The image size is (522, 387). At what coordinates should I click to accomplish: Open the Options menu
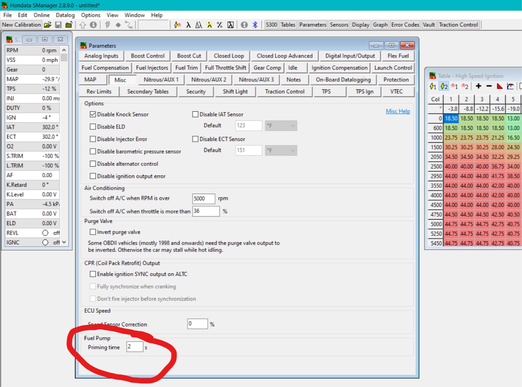90,15
